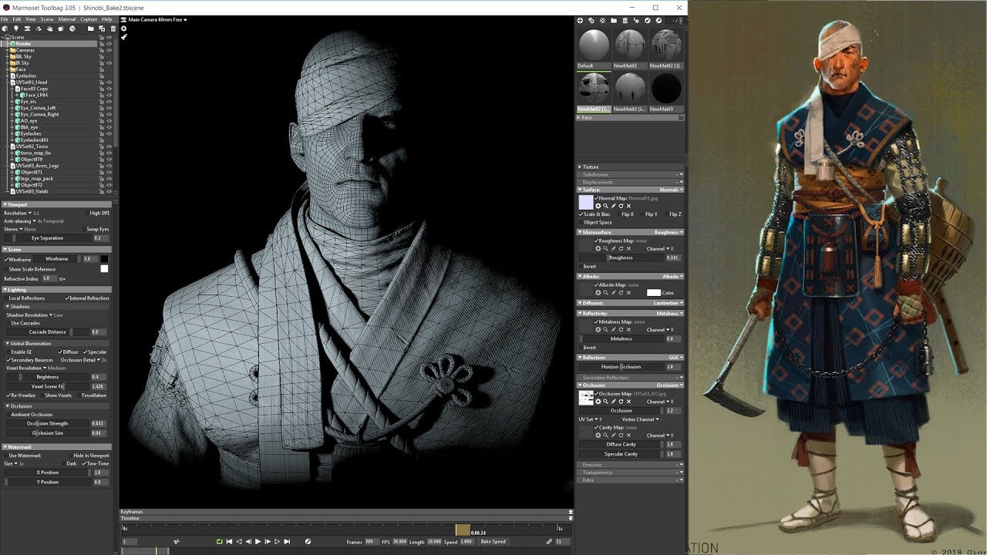Click the Show Voxels button
The image size is (987, 555).
coord(58,395)
